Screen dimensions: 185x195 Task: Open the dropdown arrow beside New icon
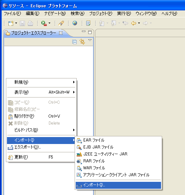point(16,23)
